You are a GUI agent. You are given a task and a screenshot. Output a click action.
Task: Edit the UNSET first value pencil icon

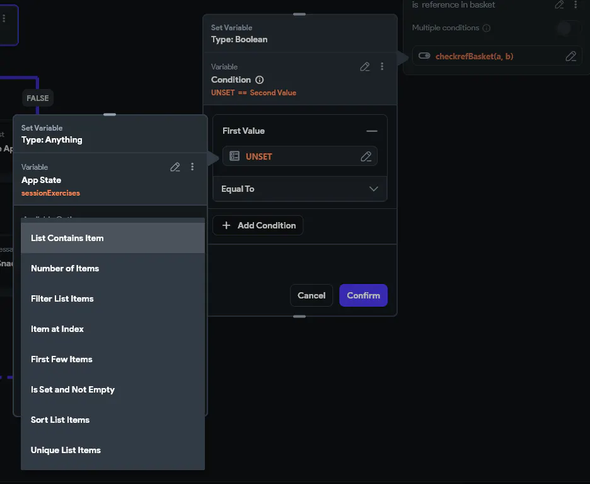coord(366,156)
